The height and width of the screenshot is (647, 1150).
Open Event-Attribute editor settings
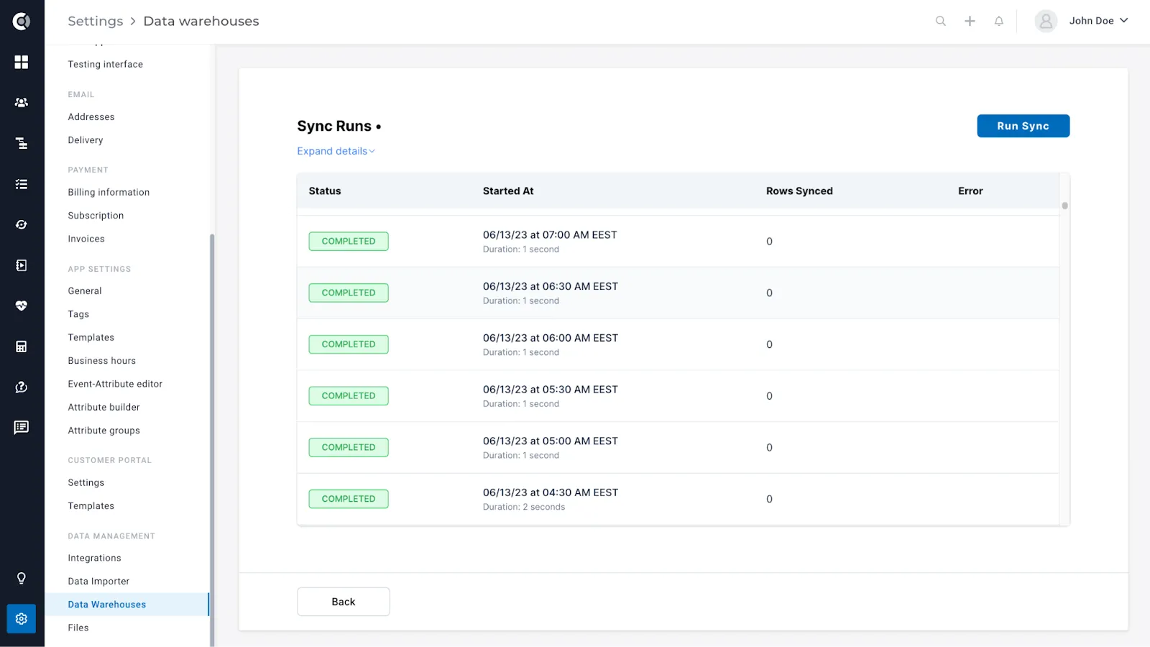[x=115, y=385]
